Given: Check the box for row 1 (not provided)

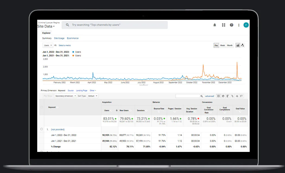Looking at the screenshot, I should tap(42, 129).
